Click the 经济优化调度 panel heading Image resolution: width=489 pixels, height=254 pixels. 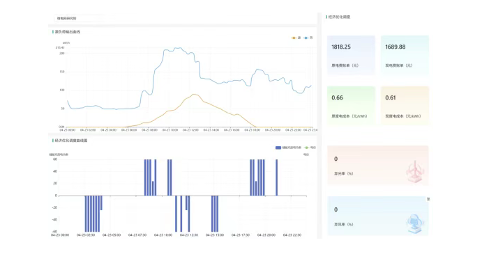339,17
